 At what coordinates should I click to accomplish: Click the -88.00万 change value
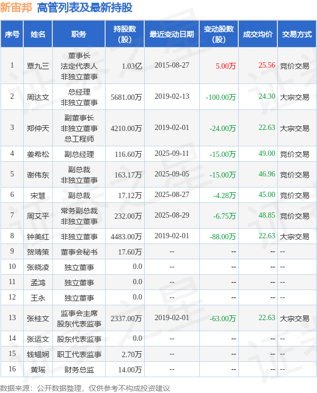(x=223, y=236)
